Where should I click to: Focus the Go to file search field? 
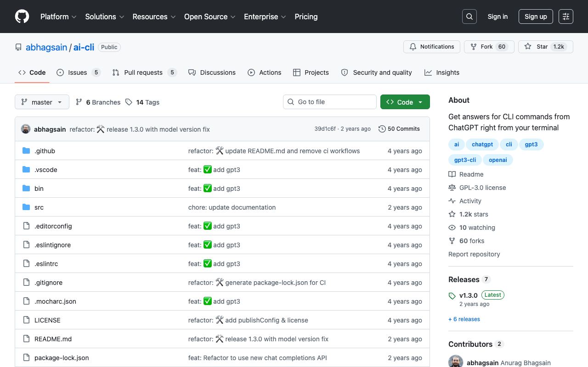[x=330, y=102]
